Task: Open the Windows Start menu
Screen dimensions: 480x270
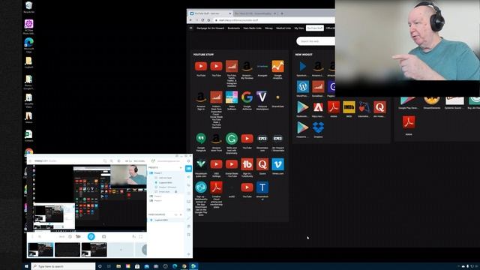Action: [26, 266]
